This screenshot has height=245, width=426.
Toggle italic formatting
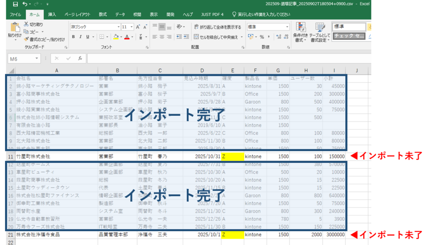(x=80, y=37)
